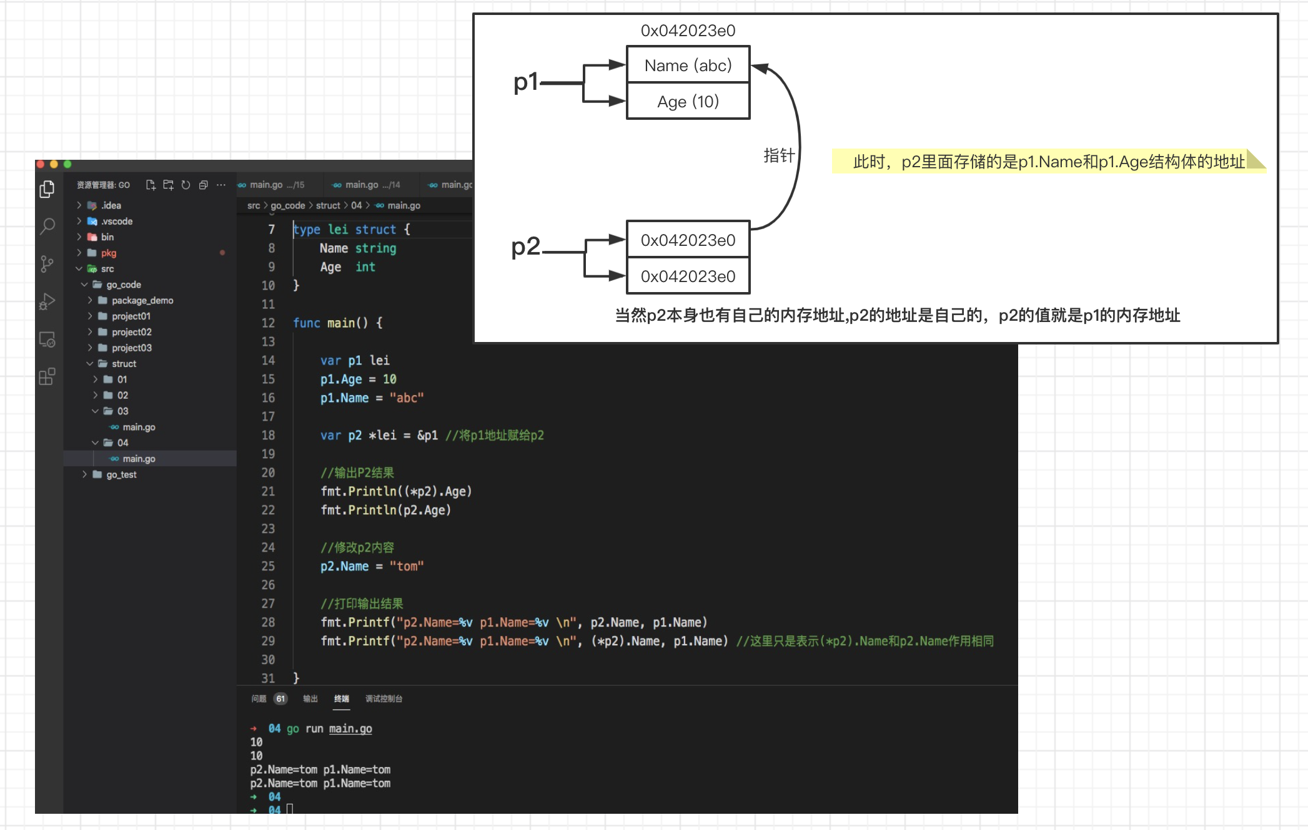The image size is (1308, 830).
Task: Open the Explorer view in activity bar
Action: [47, 188]
